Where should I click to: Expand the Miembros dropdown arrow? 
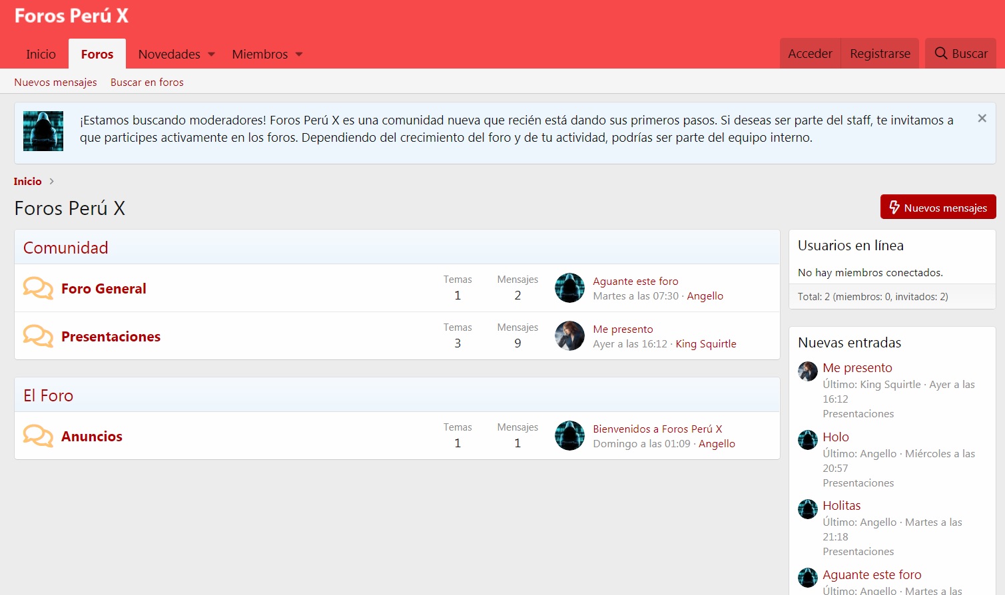(x=299, y=55)
